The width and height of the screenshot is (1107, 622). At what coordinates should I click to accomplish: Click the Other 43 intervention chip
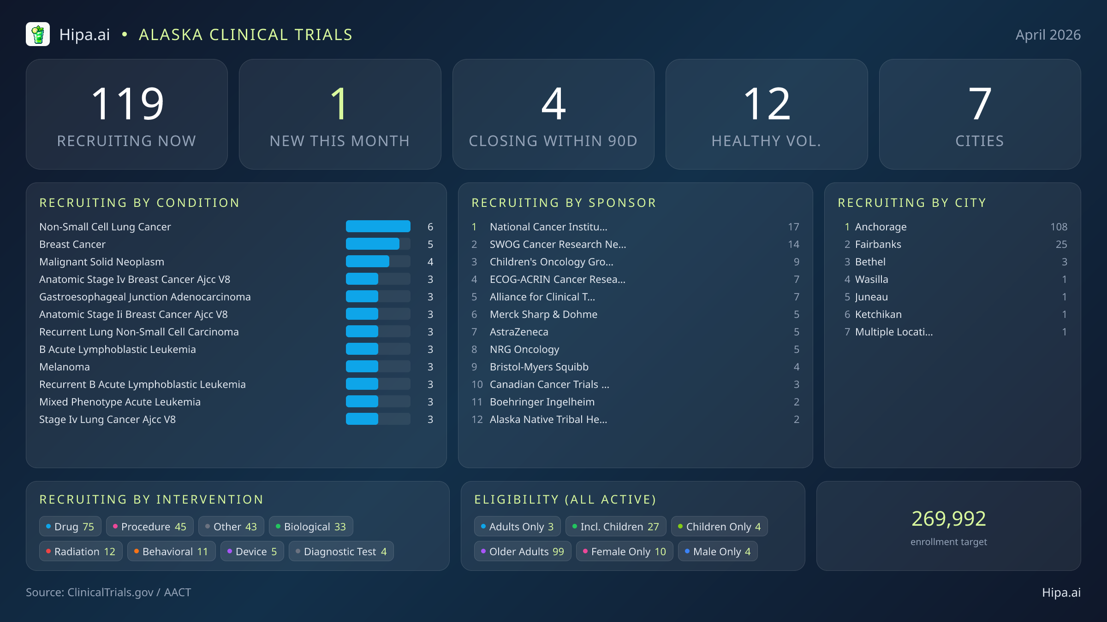231,526
